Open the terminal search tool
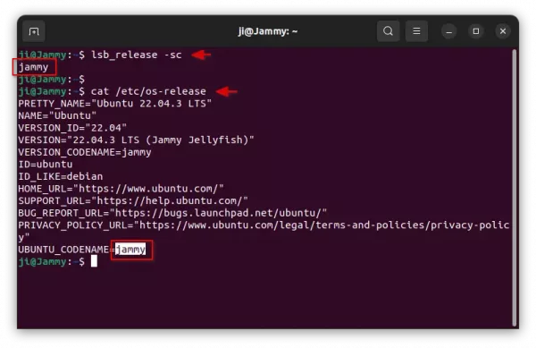The width and height of the screenshot is (536, 348). click(388, 31)
